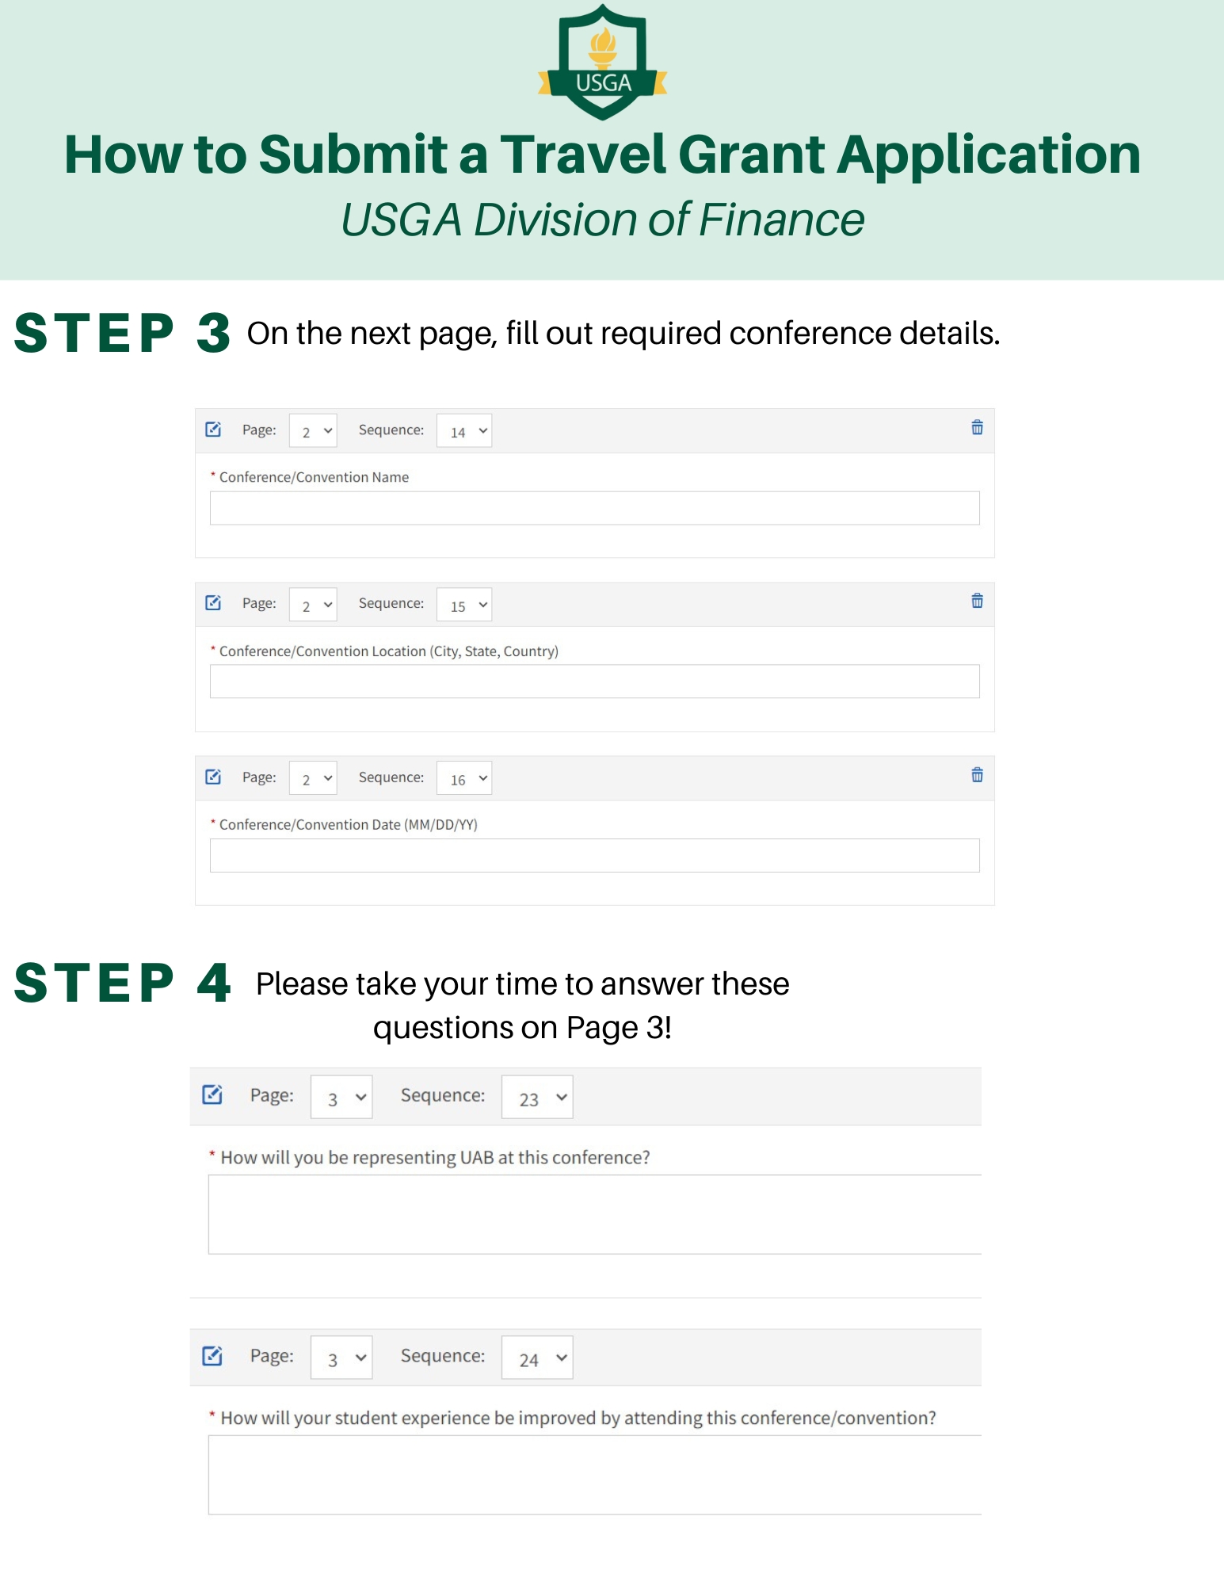Image resolution: width=1224 pixels, height=1585 pixels.
Task: Open the Page 3 dropdown beside Sequence 23
Action: pyautogui.click(x=341, y=1097)
